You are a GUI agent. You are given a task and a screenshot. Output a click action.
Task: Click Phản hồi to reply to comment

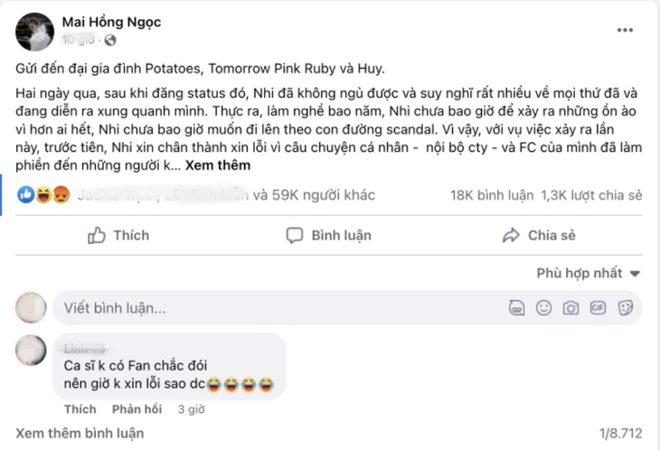pyautogui.click(x=131, y=409)
